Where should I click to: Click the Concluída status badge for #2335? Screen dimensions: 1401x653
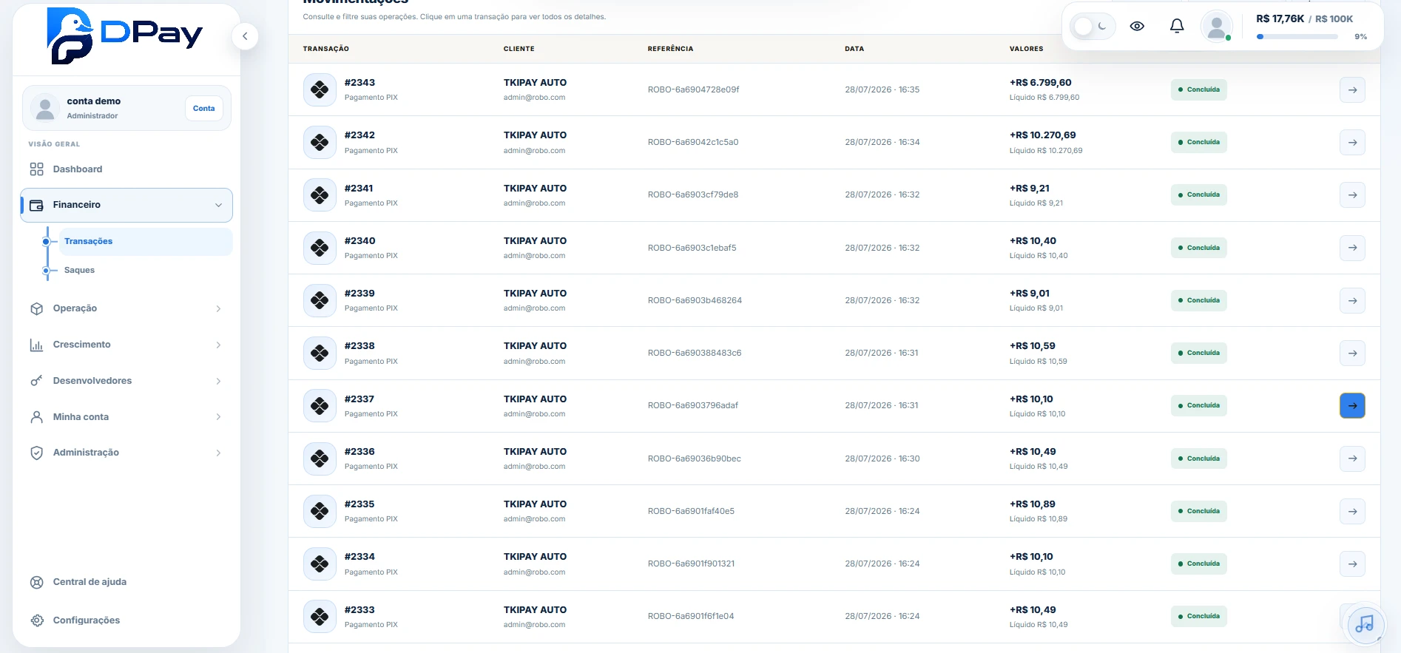tap(1198, 511)
